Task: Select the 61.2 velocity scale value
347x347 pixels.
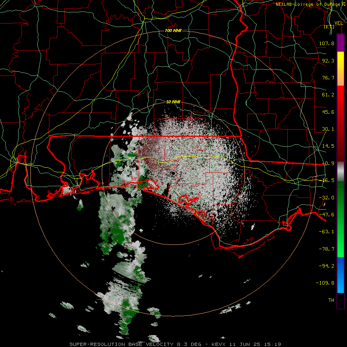Action: pyautogui.click(x=328, y=95)
